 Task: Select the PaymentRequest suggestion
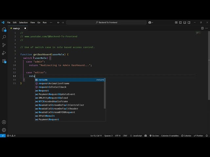pos(70,119)
